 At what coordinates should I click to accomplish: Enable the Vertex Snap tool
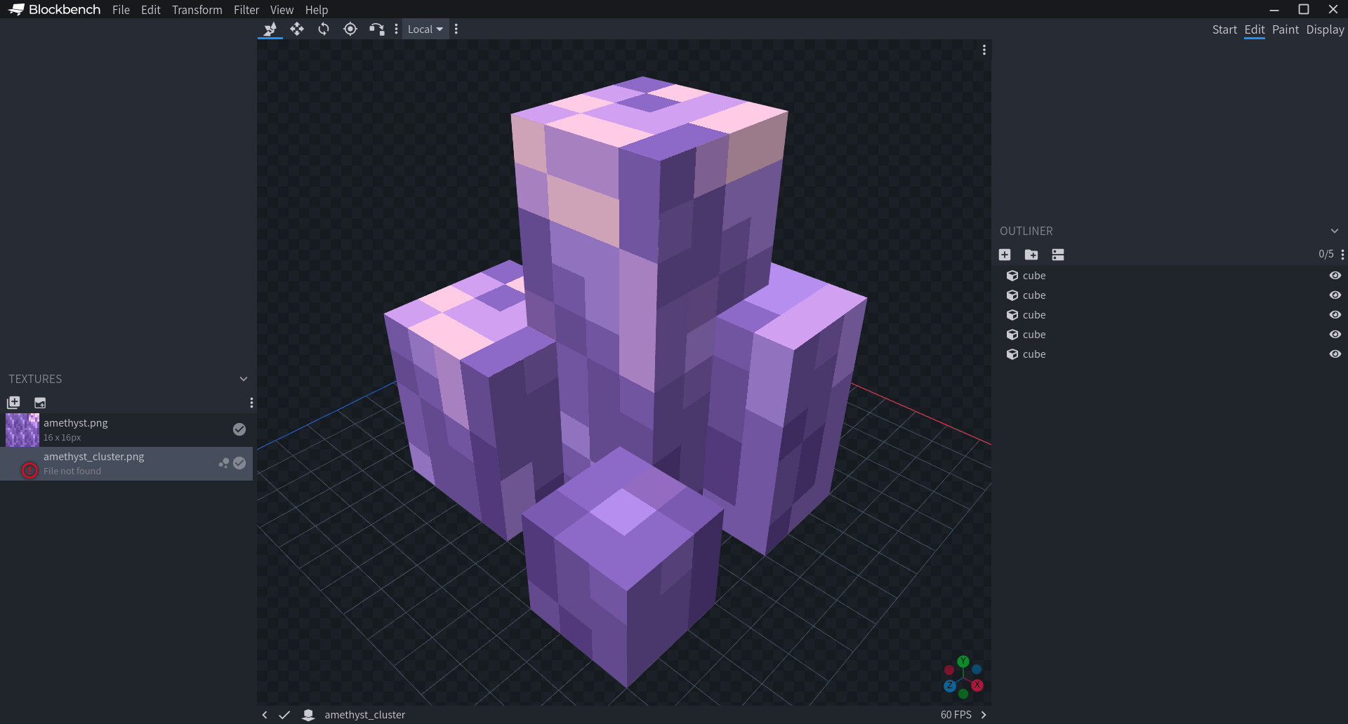point(377,29)
